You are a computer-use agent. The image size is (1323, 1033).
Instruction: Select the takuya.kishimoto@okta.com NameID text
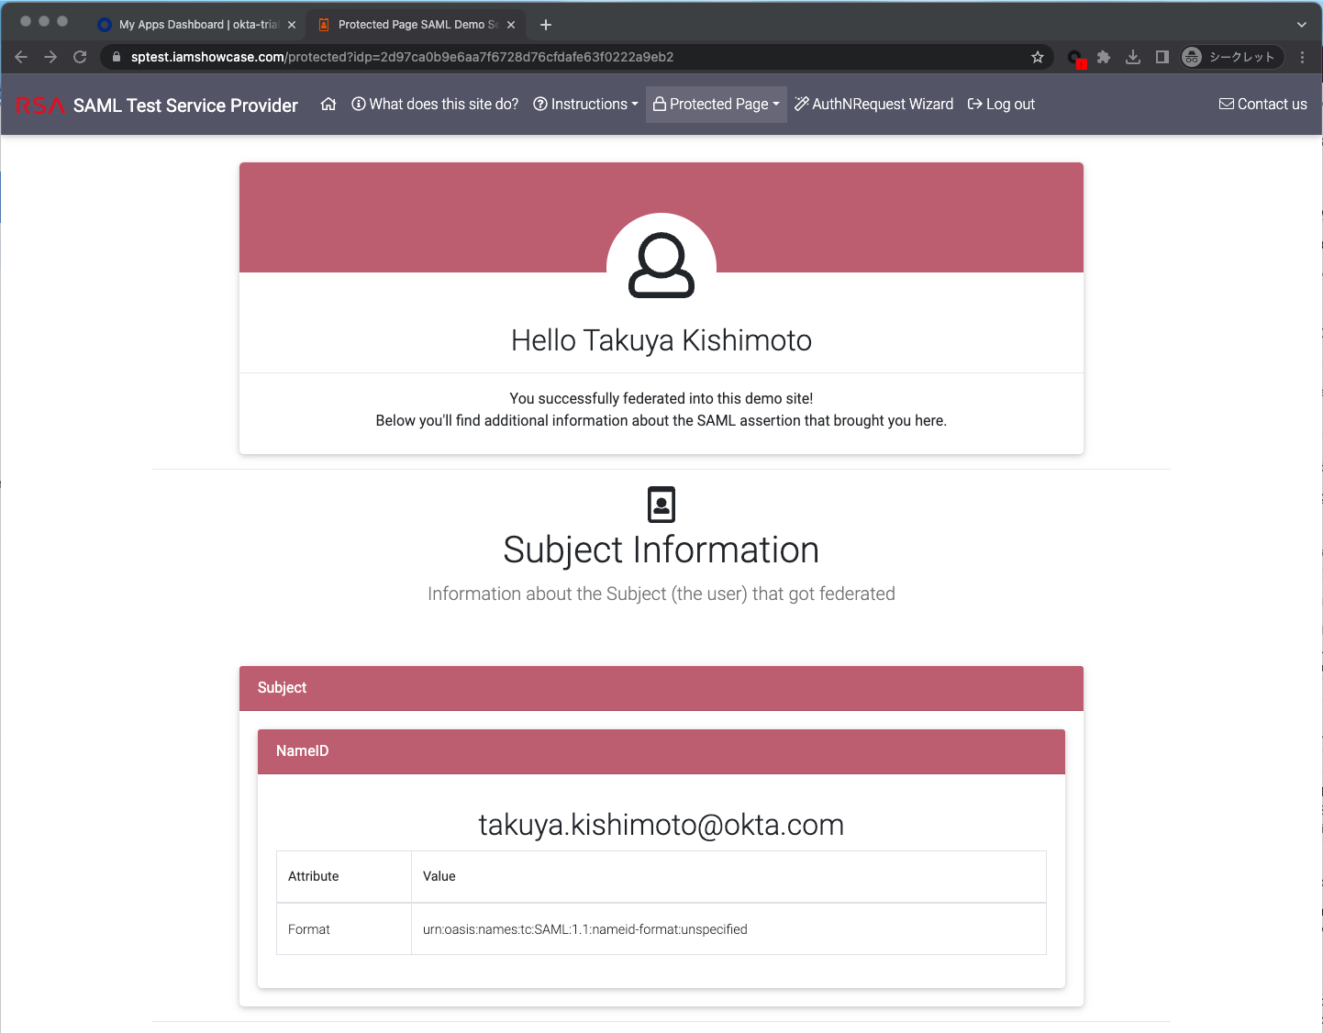[661, 825]
